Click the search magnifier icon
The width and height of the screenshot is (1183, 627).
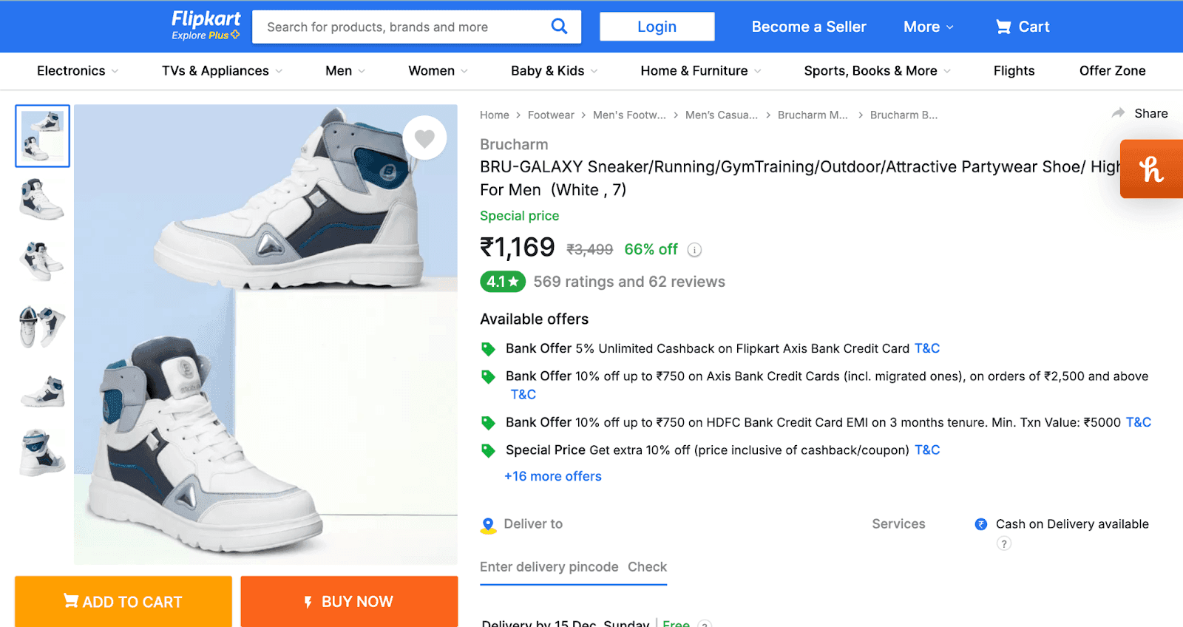click(x=559, y=27)
